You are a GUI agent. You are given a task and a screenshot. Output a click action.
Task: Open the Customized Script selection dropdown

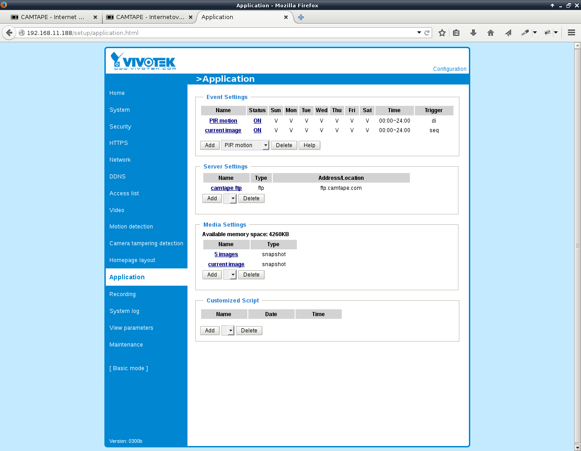pos(230,331)
